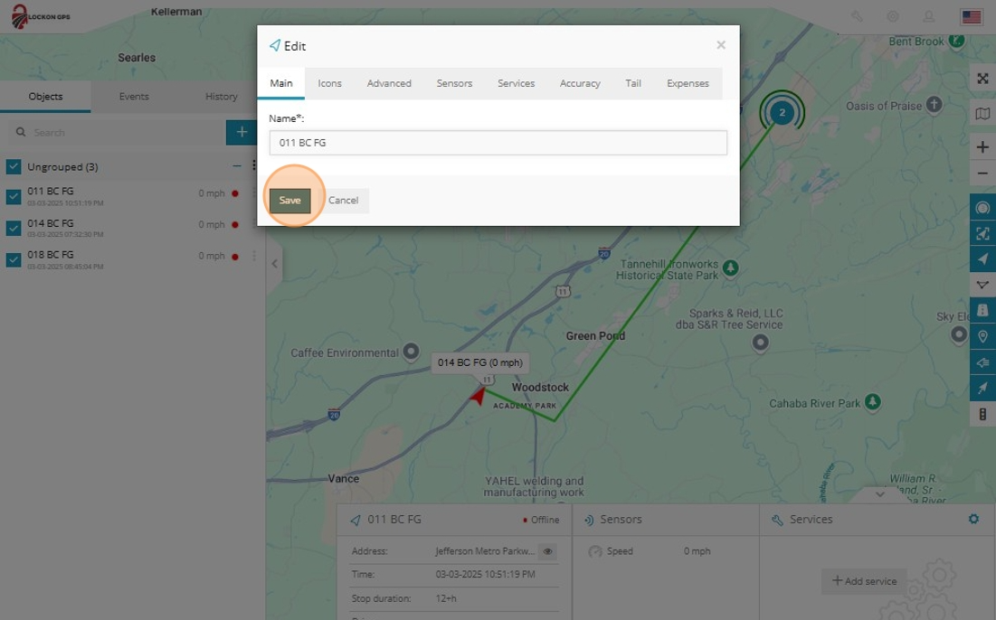Toggle the polygon zones icon in map toolbar
The height and width of the screenshot is (620, 996).
pos(982,285)
